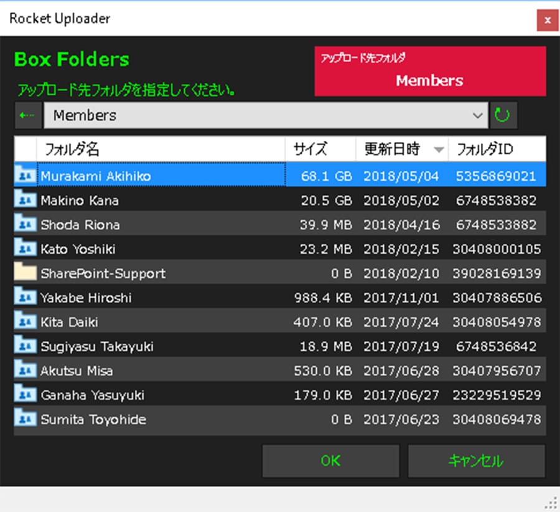560x512 pixels.
Task: Click the 2017/06/28 date cell
Action: click(x=401, y=371)
